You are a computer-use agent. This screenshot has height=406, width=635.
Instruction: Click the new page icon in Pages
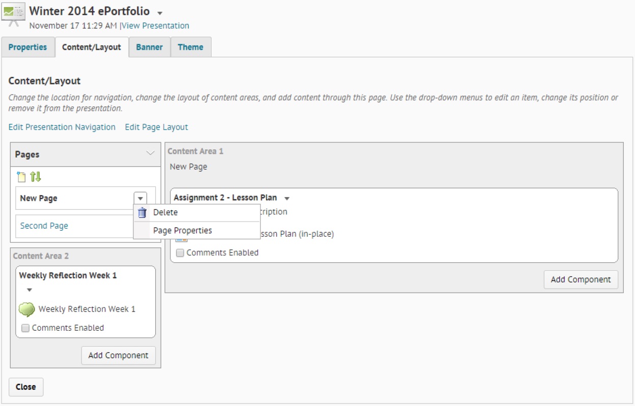click(x=21, y=177)
